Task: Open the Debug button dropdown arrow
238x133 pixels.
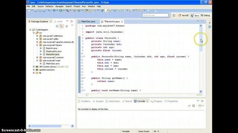Action: tap(57, 10)
